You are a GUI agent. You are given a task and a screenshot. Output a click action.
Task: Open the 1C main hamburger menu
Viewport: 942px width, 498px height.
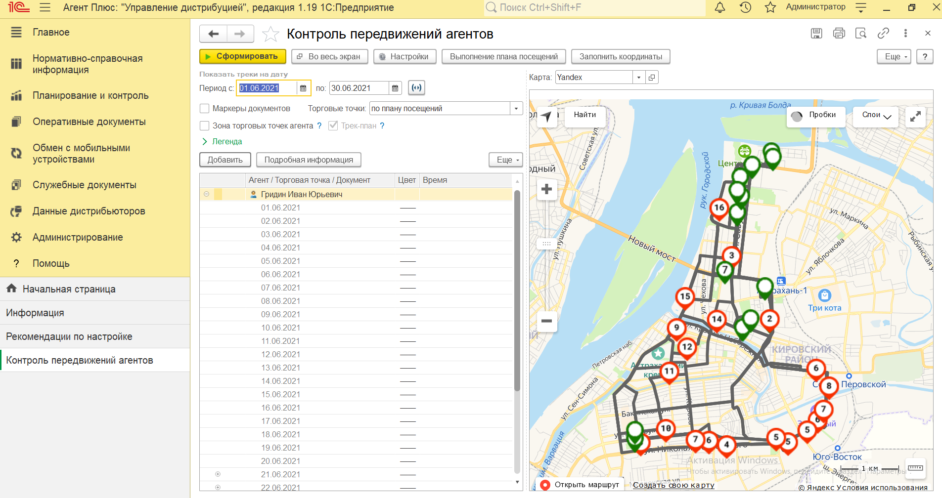(45, 7)
